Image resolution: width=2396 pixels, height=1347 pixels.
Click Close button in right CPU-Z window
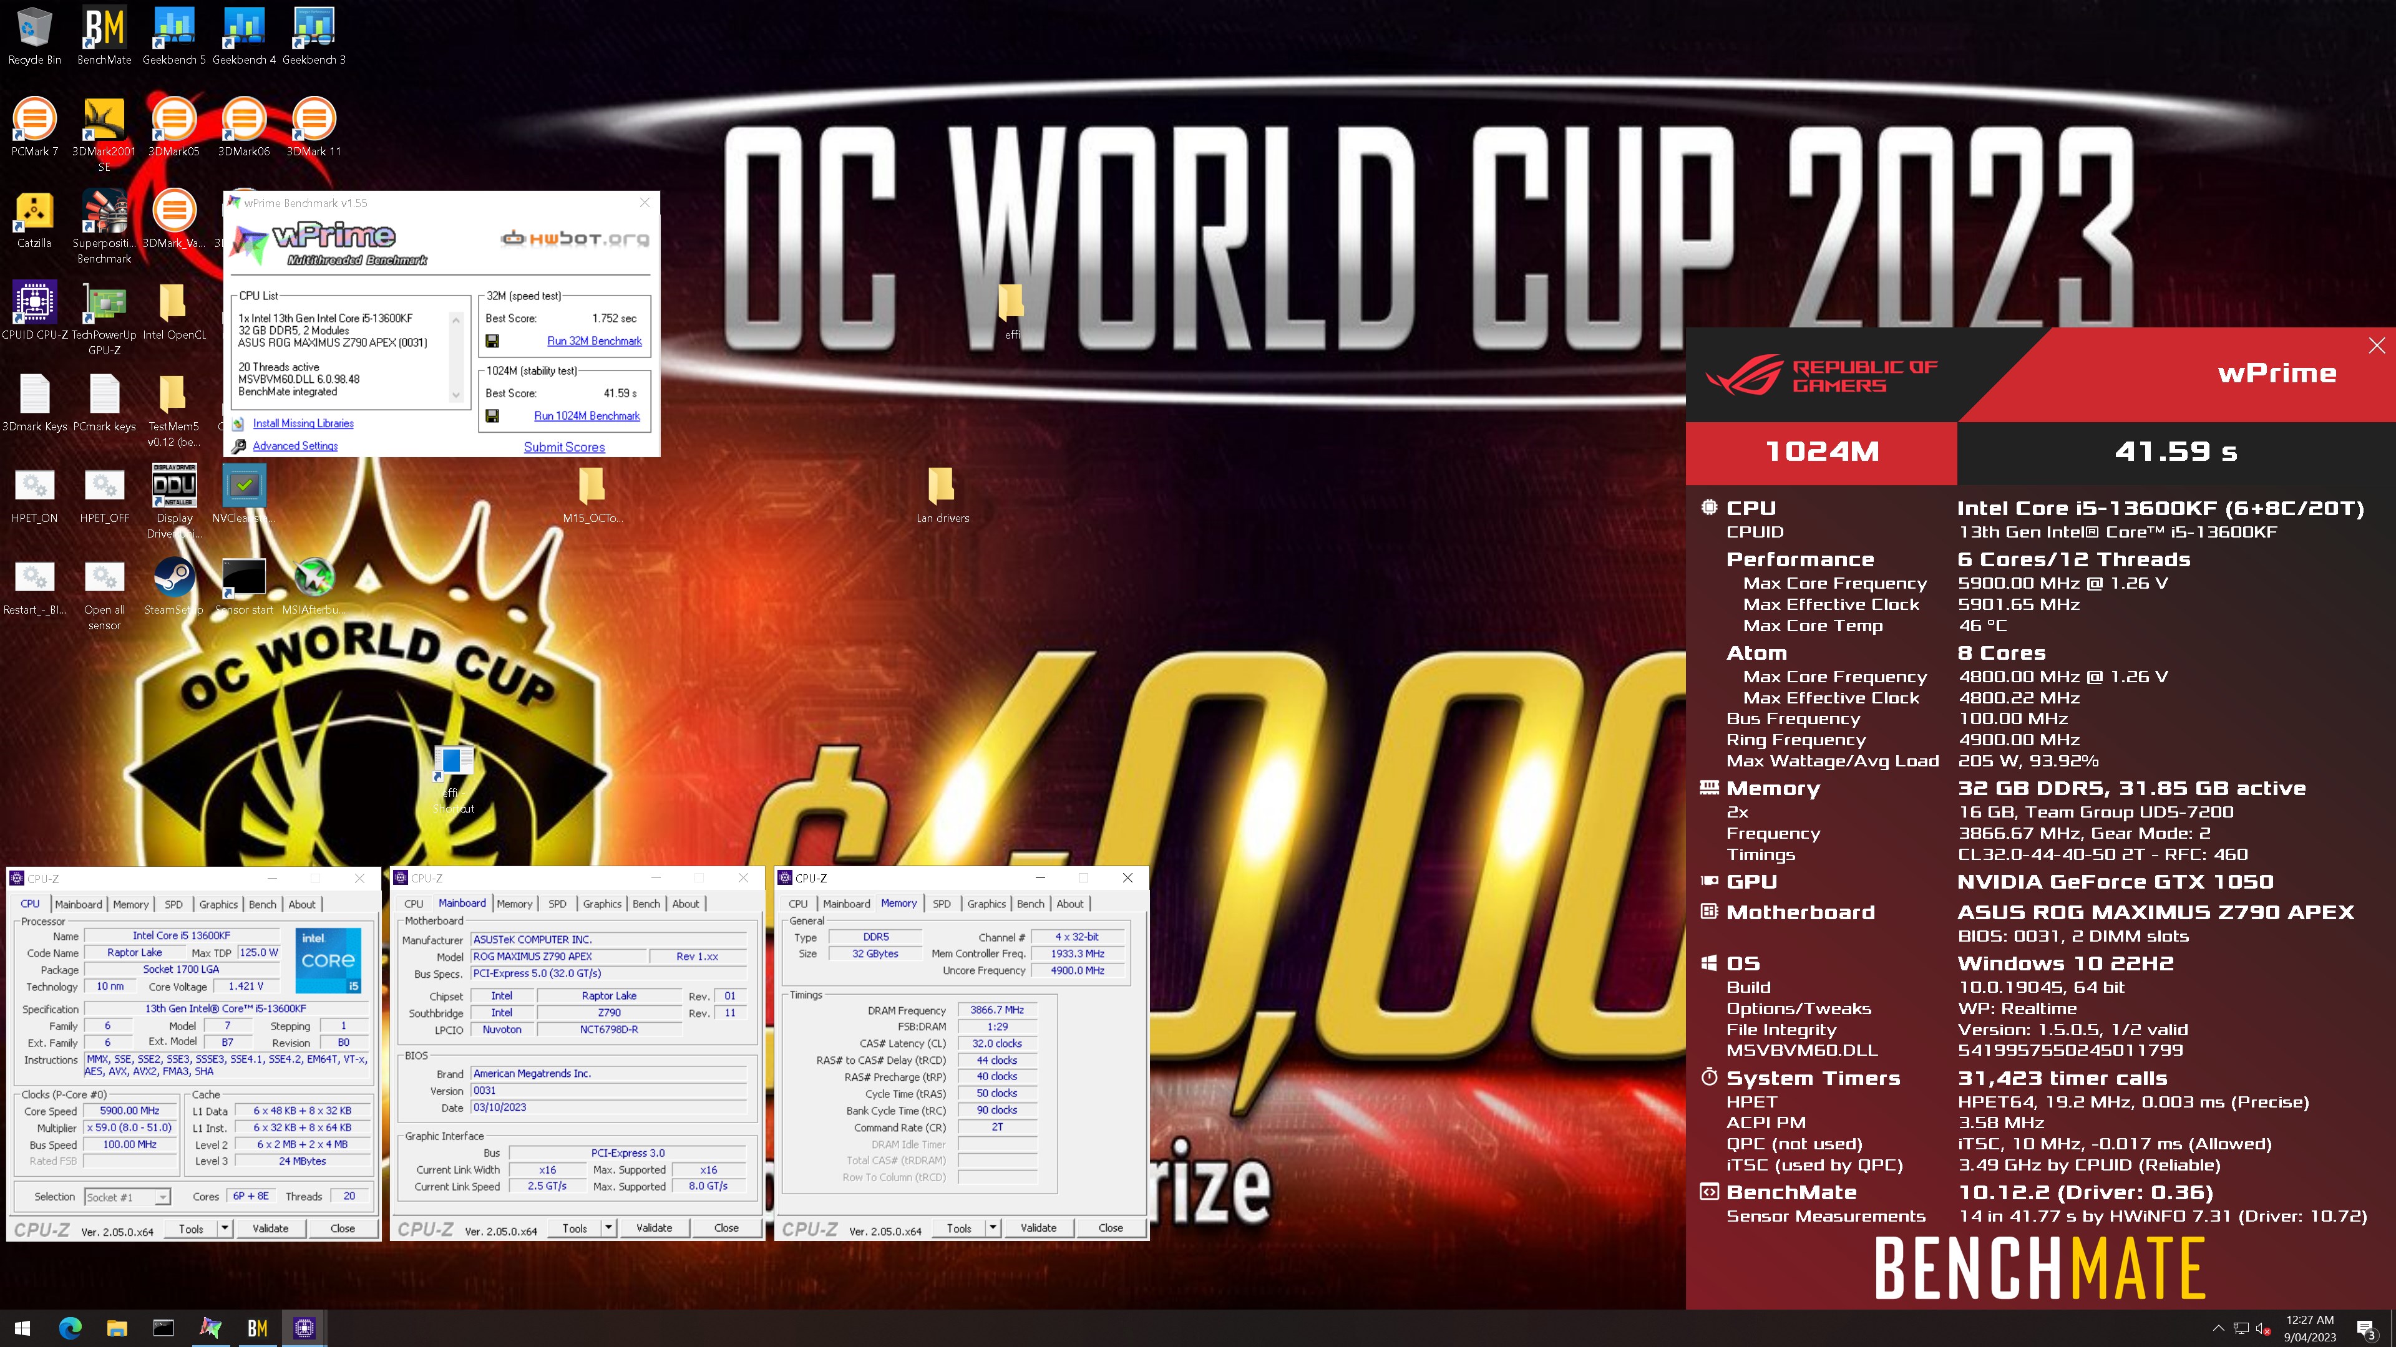[1111, 1228]
